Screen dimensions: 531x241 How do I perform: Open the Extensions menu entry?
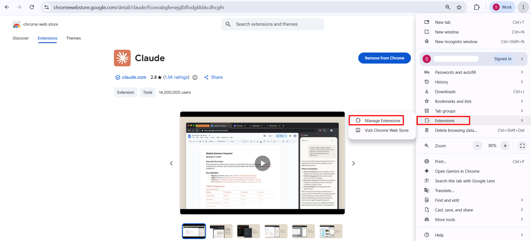tap(473, 120)
